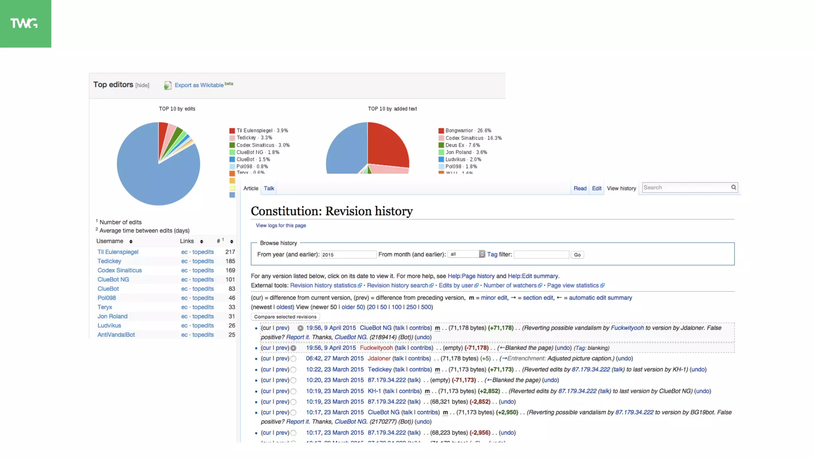Open View logs for this page link

click(x=281, y=225)
